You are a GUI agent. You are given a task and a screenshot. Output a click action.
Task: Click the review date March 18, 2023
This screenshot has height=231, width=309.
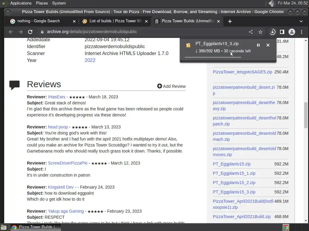coord(103,97)
